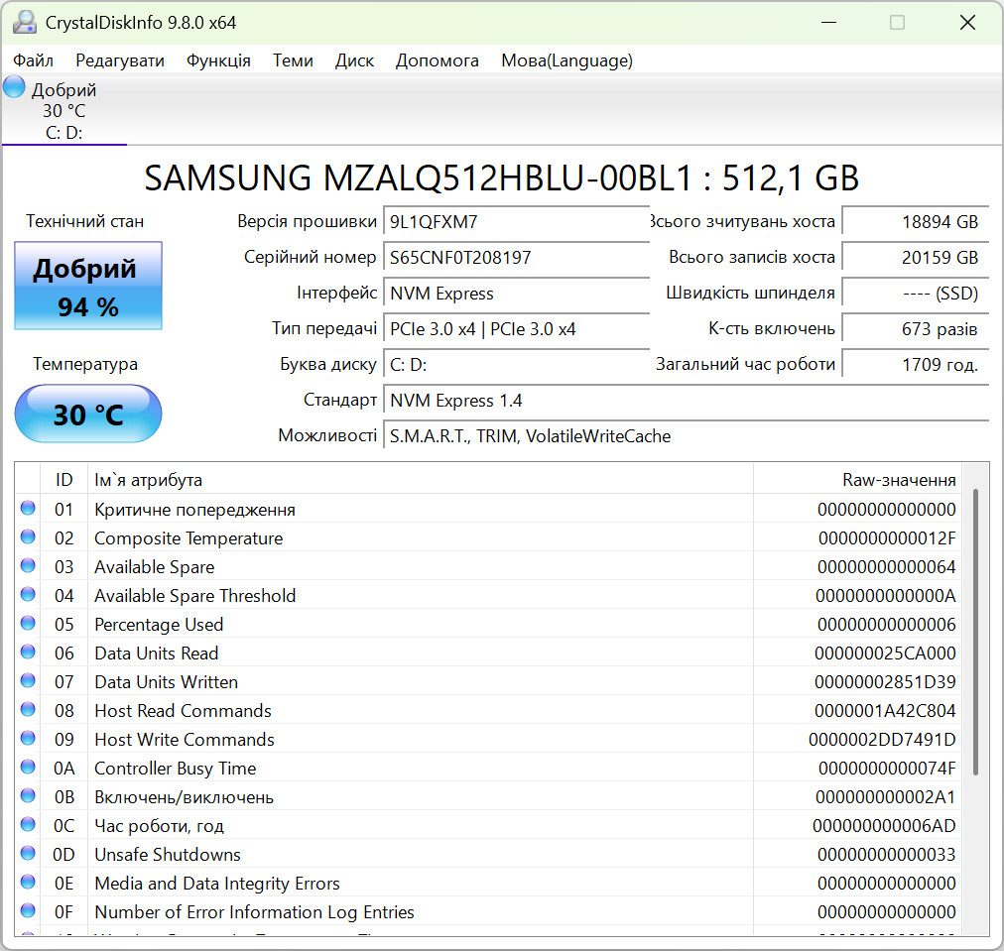The width and height of the screenshot is (1004, 951).
Task: Minimize the CrystalDiskInfo window
Action: [x=829, y=23]
